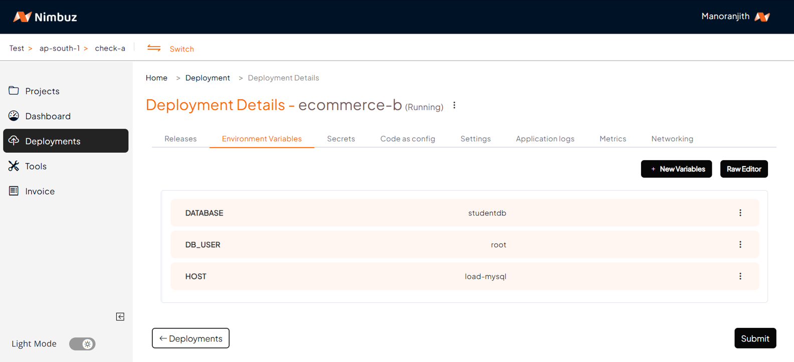
Task: Click the Nimbuz logo in header
Action: 45,17
